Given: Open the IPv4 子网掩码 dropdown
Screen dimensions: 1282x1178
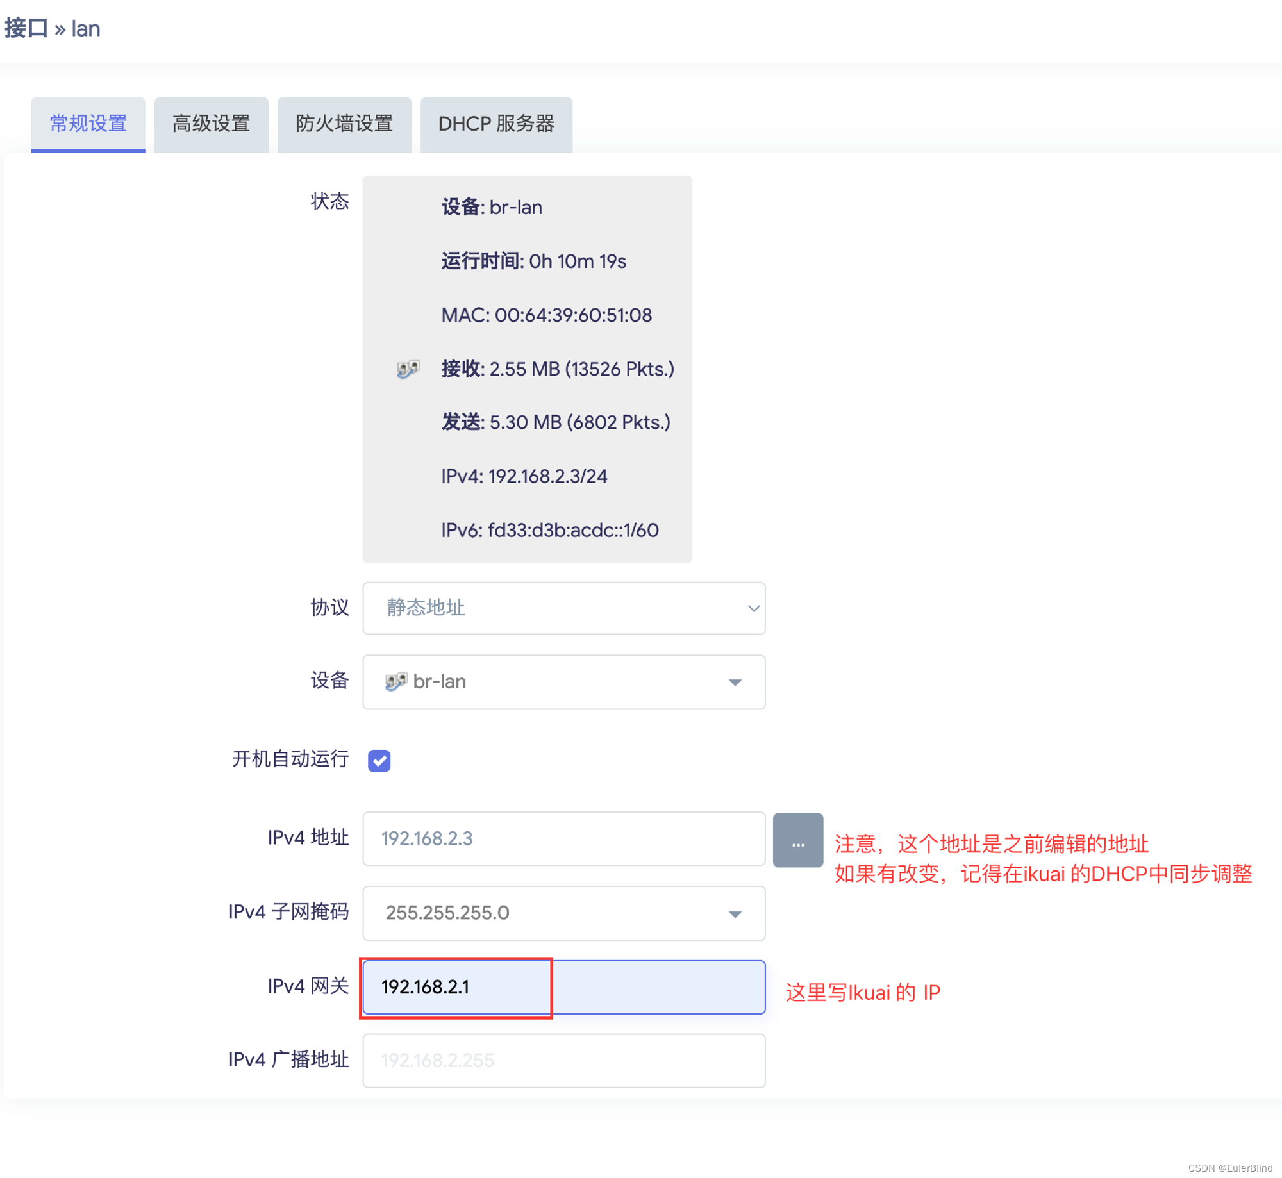Looking at the screenshot, I should click(563, 913).
